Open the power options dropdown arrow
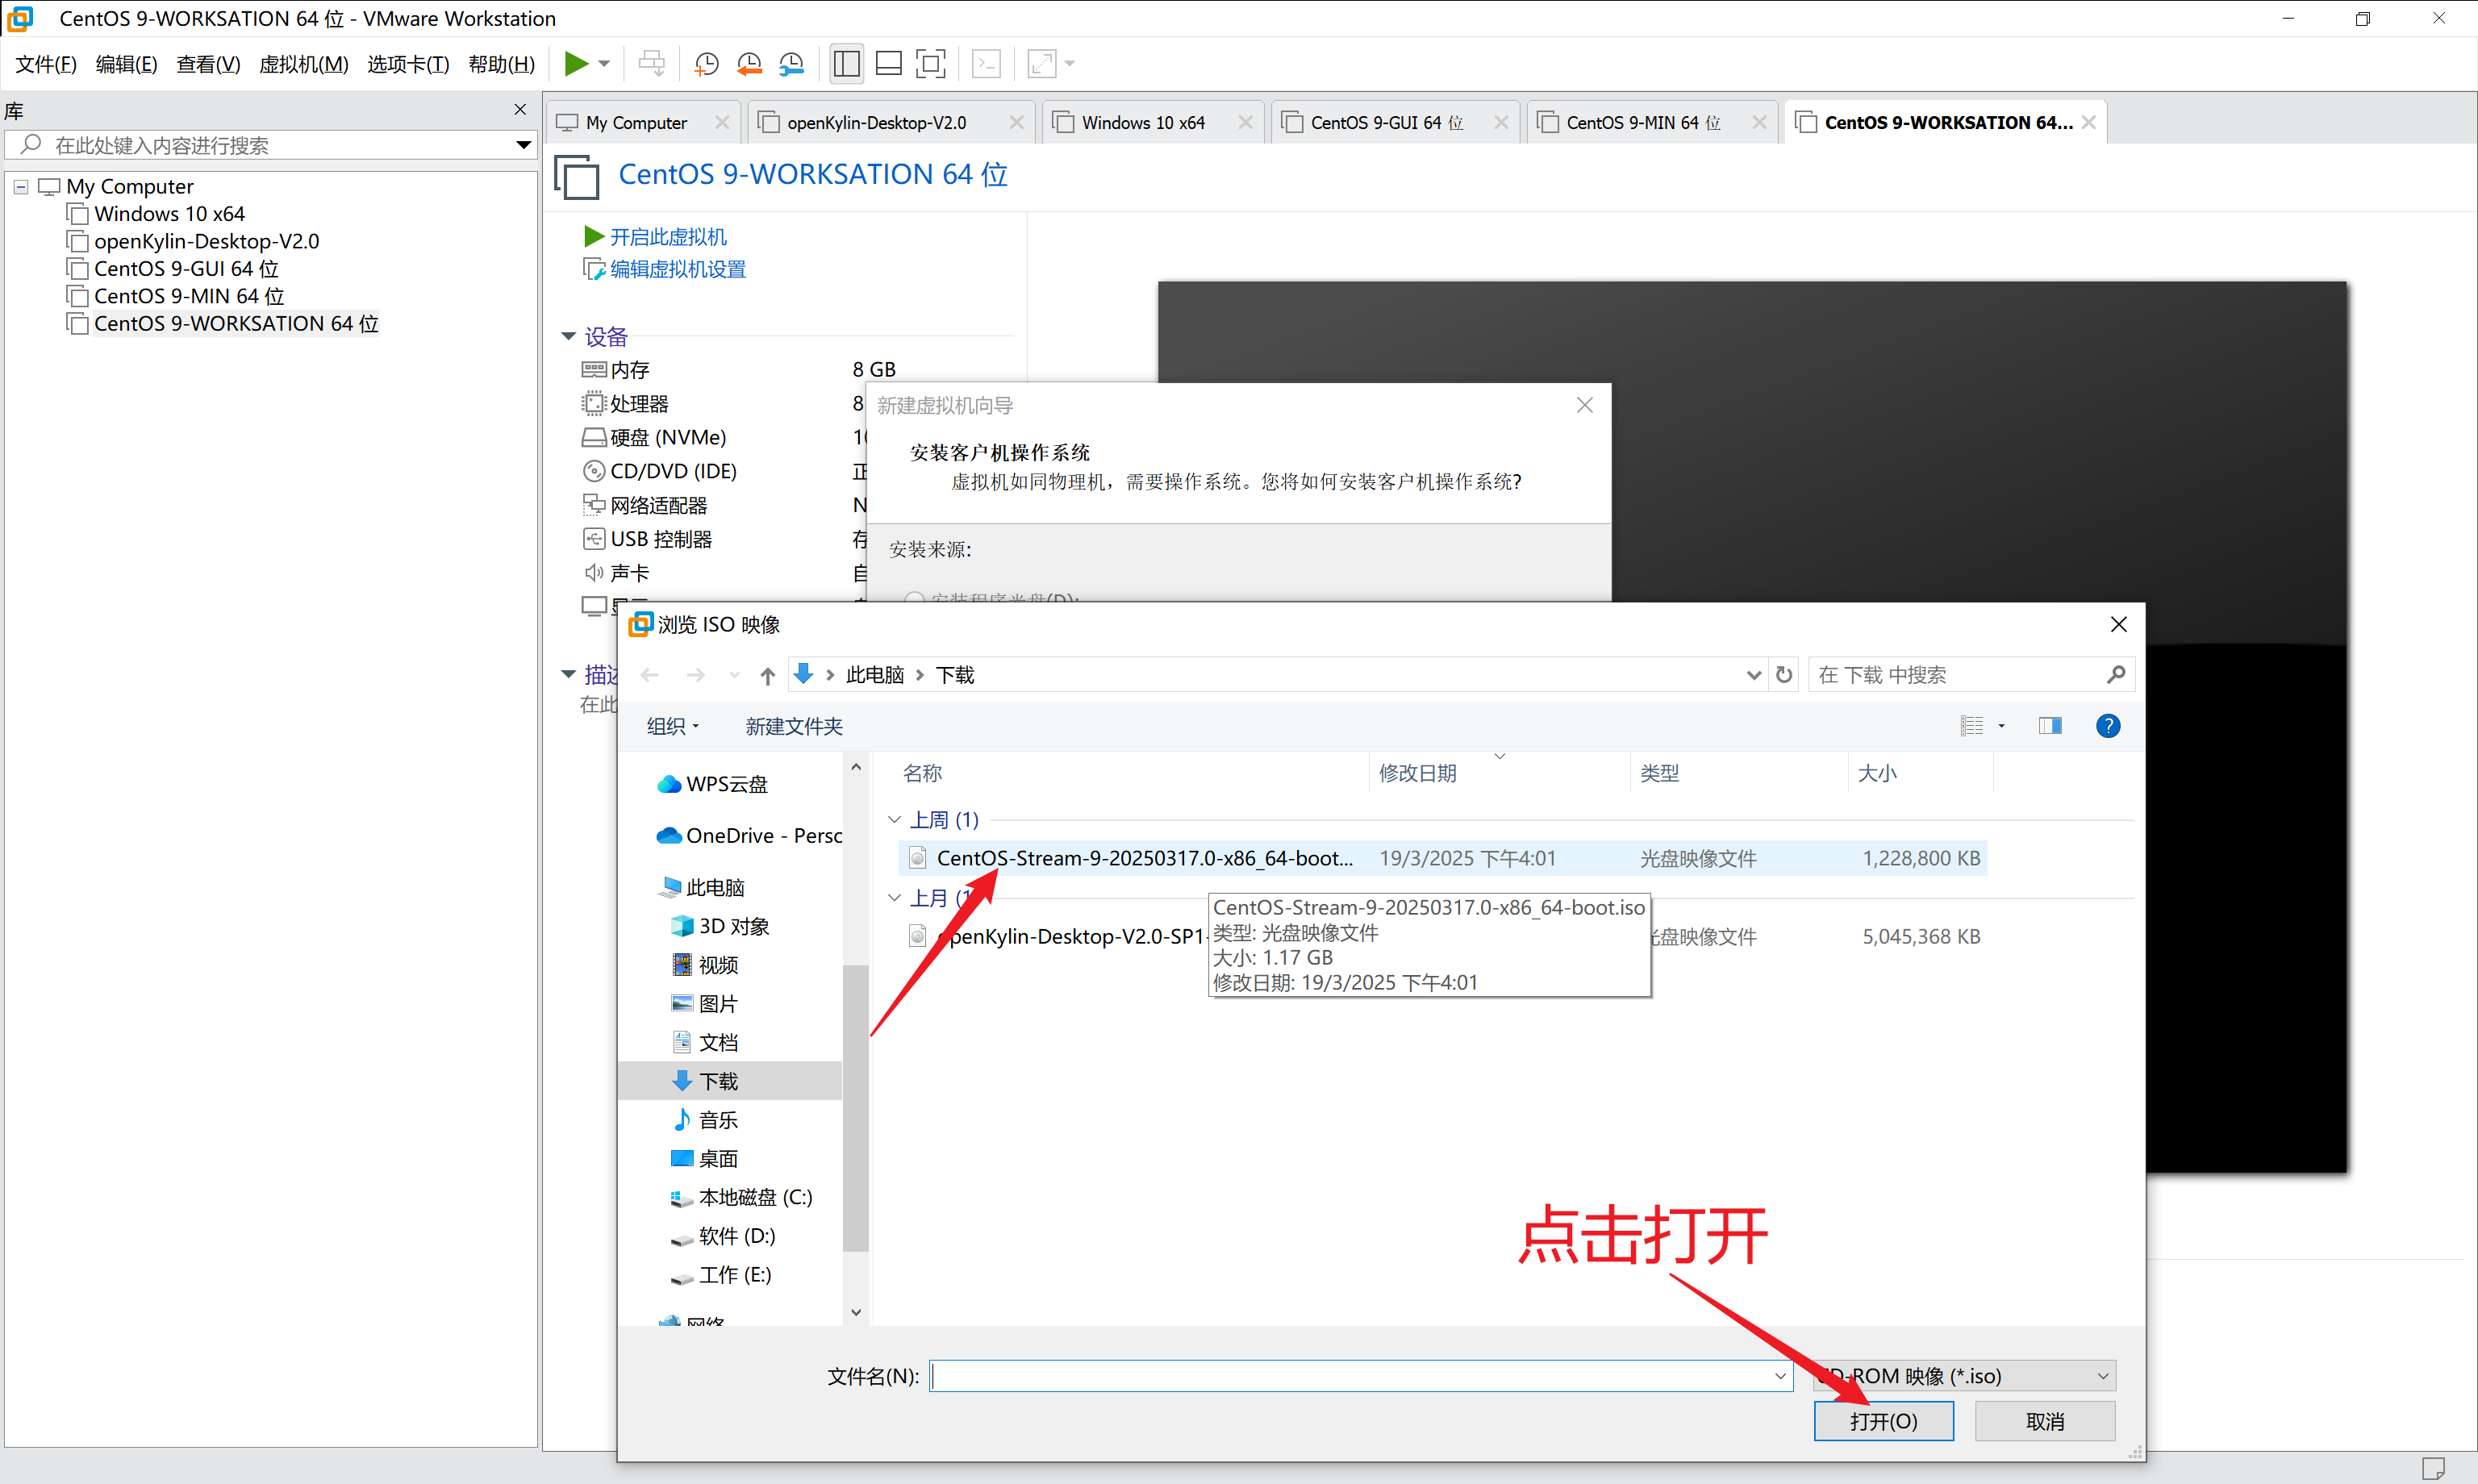Viewport: 2478px width, 1484px height. point(604,64)
